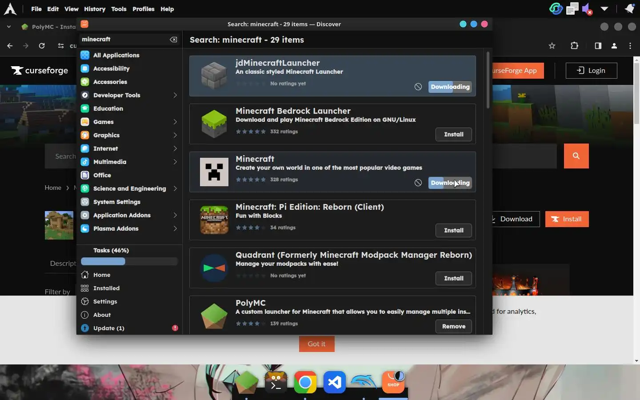Image resolution: width=640 pixels, height=400 pixels.
Task: Open the Accessories category
Action: point(129,82)
